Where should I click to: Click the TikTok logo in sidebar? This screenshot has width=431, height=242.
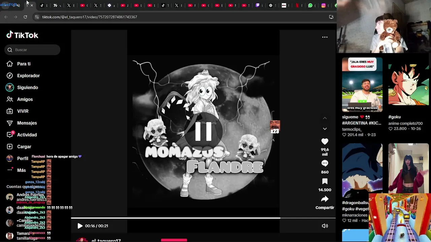22,35
